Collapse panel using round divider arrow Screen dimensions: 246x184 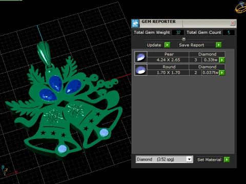184,39
